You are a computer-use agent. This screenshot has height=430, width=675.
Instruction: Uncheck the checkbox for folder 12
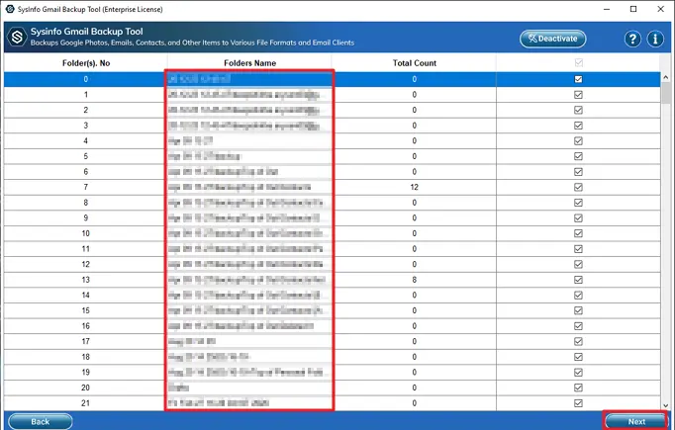[579, 265]
